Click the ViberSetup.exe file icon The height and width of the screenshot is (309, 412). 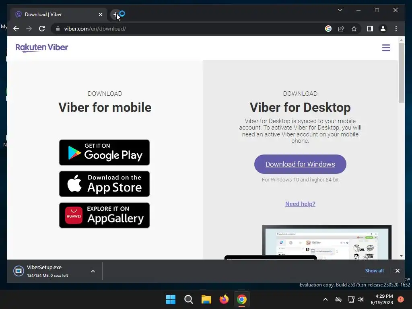click(x=19, y=271)
